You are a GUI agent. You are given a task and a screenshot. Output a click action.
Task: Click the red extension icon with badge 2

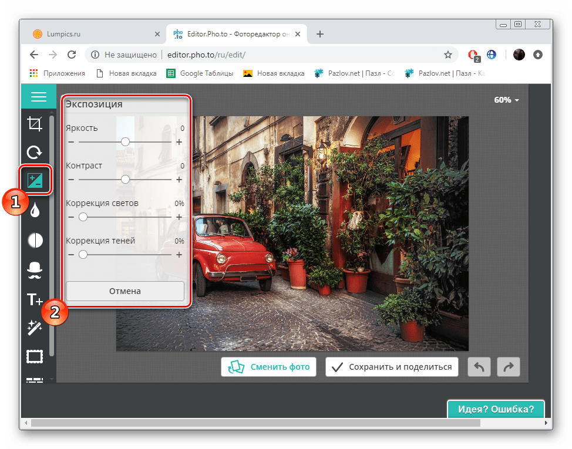coord(473,55)
